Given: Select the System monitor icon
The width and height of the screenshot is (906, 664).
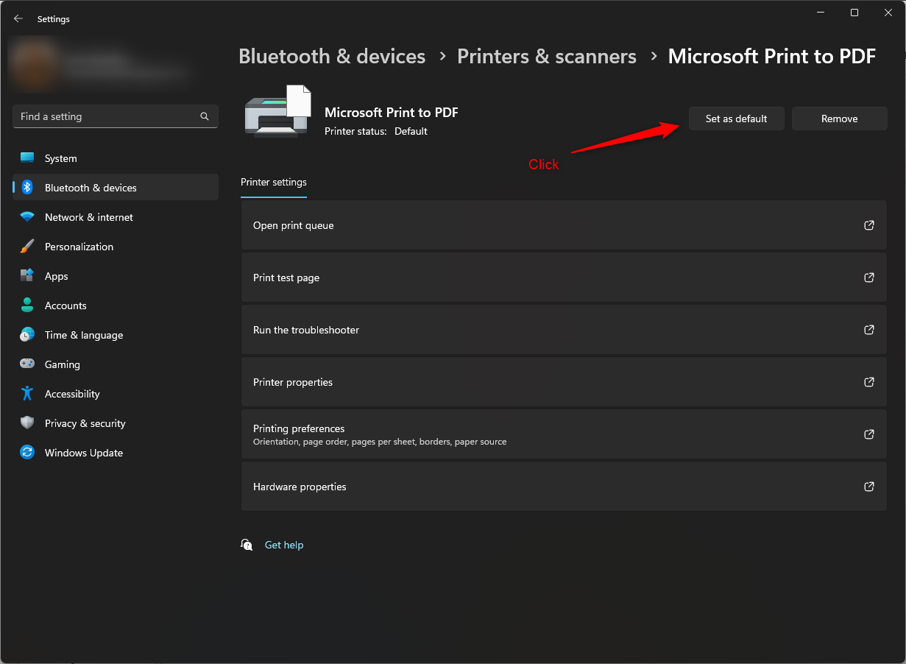Looking at the screenshot, I should (x=27, y=158).
